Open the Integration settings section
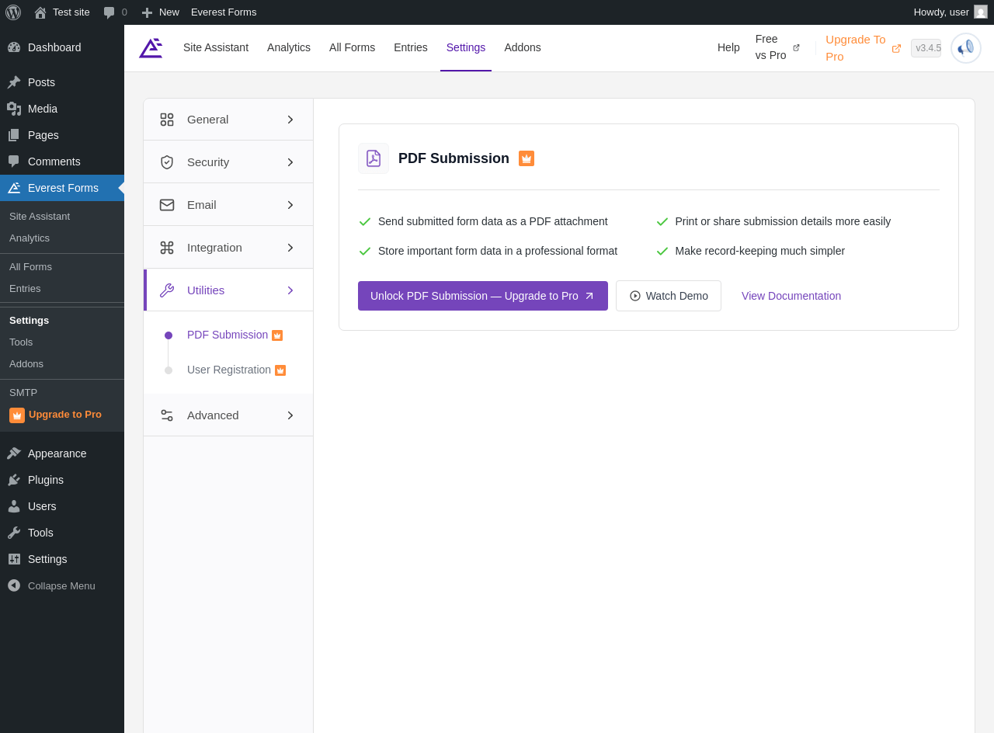 [228, 248]
